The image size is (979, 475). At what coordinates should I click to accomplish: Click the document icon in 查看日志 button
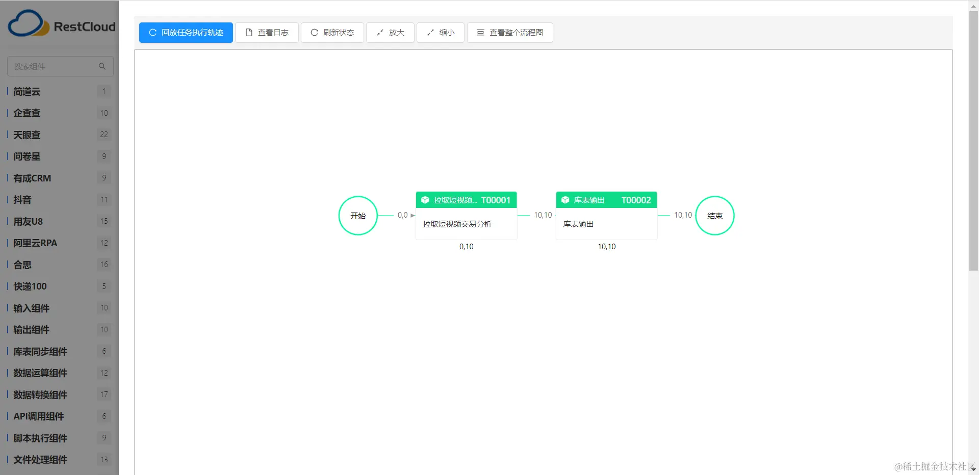pyautogui.click(x=249, y=33)
